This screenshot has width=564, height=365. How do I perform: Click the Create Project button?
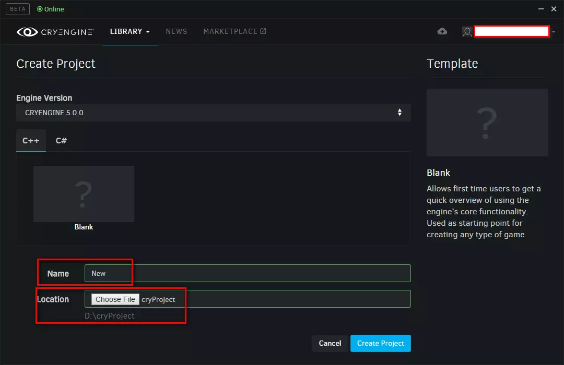[381, 343]
